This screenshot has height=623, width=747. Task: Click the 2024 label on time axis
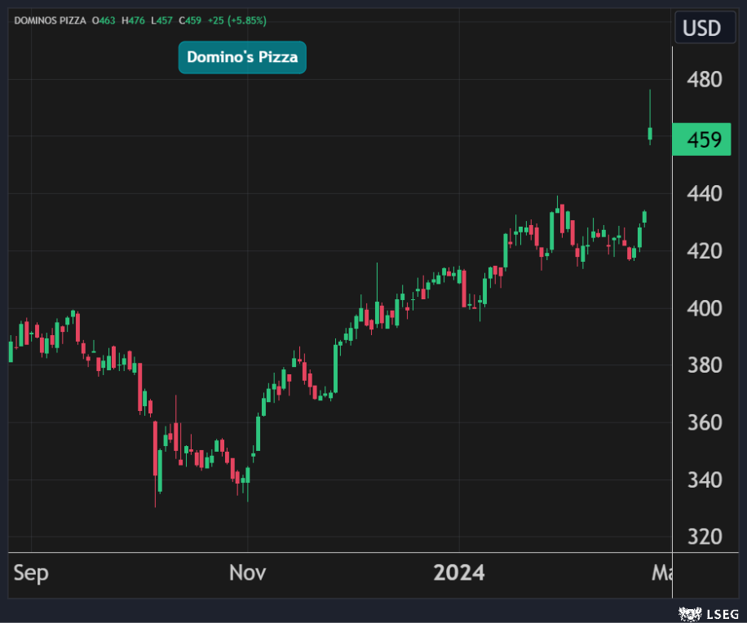coord(459,572)
